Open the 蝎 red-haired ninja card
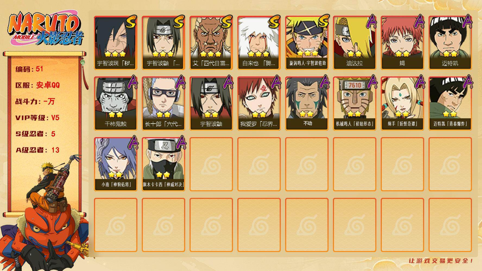 coord(402,43)
